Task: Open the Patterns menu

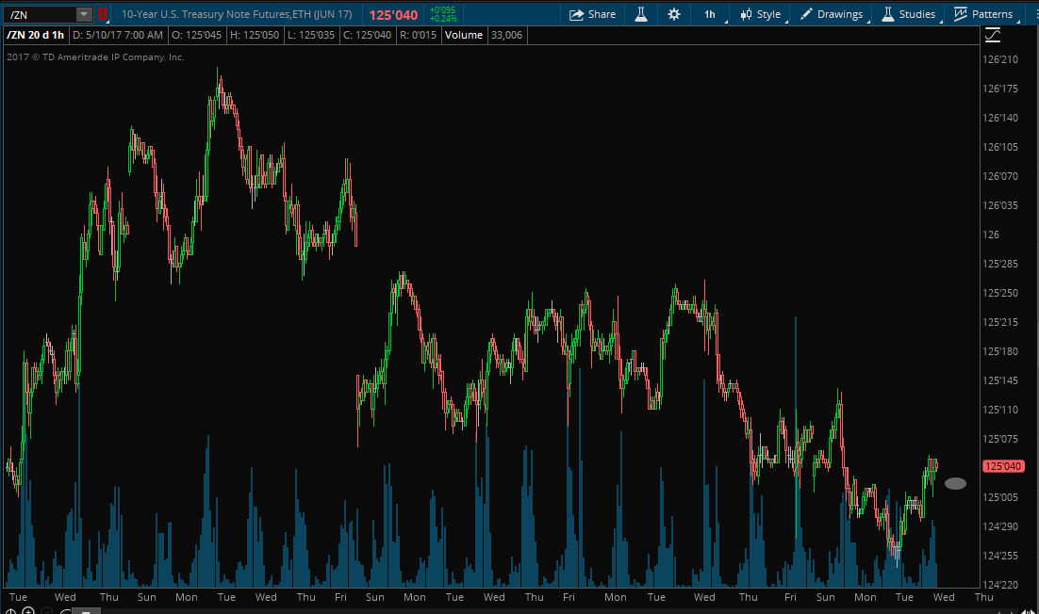Action: point(984,14)
